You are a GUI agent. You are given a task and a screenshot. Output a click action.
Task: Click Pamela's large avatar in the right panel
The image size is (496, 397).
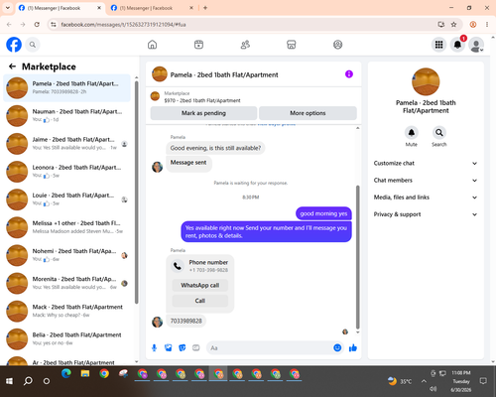tap(426, 81)
